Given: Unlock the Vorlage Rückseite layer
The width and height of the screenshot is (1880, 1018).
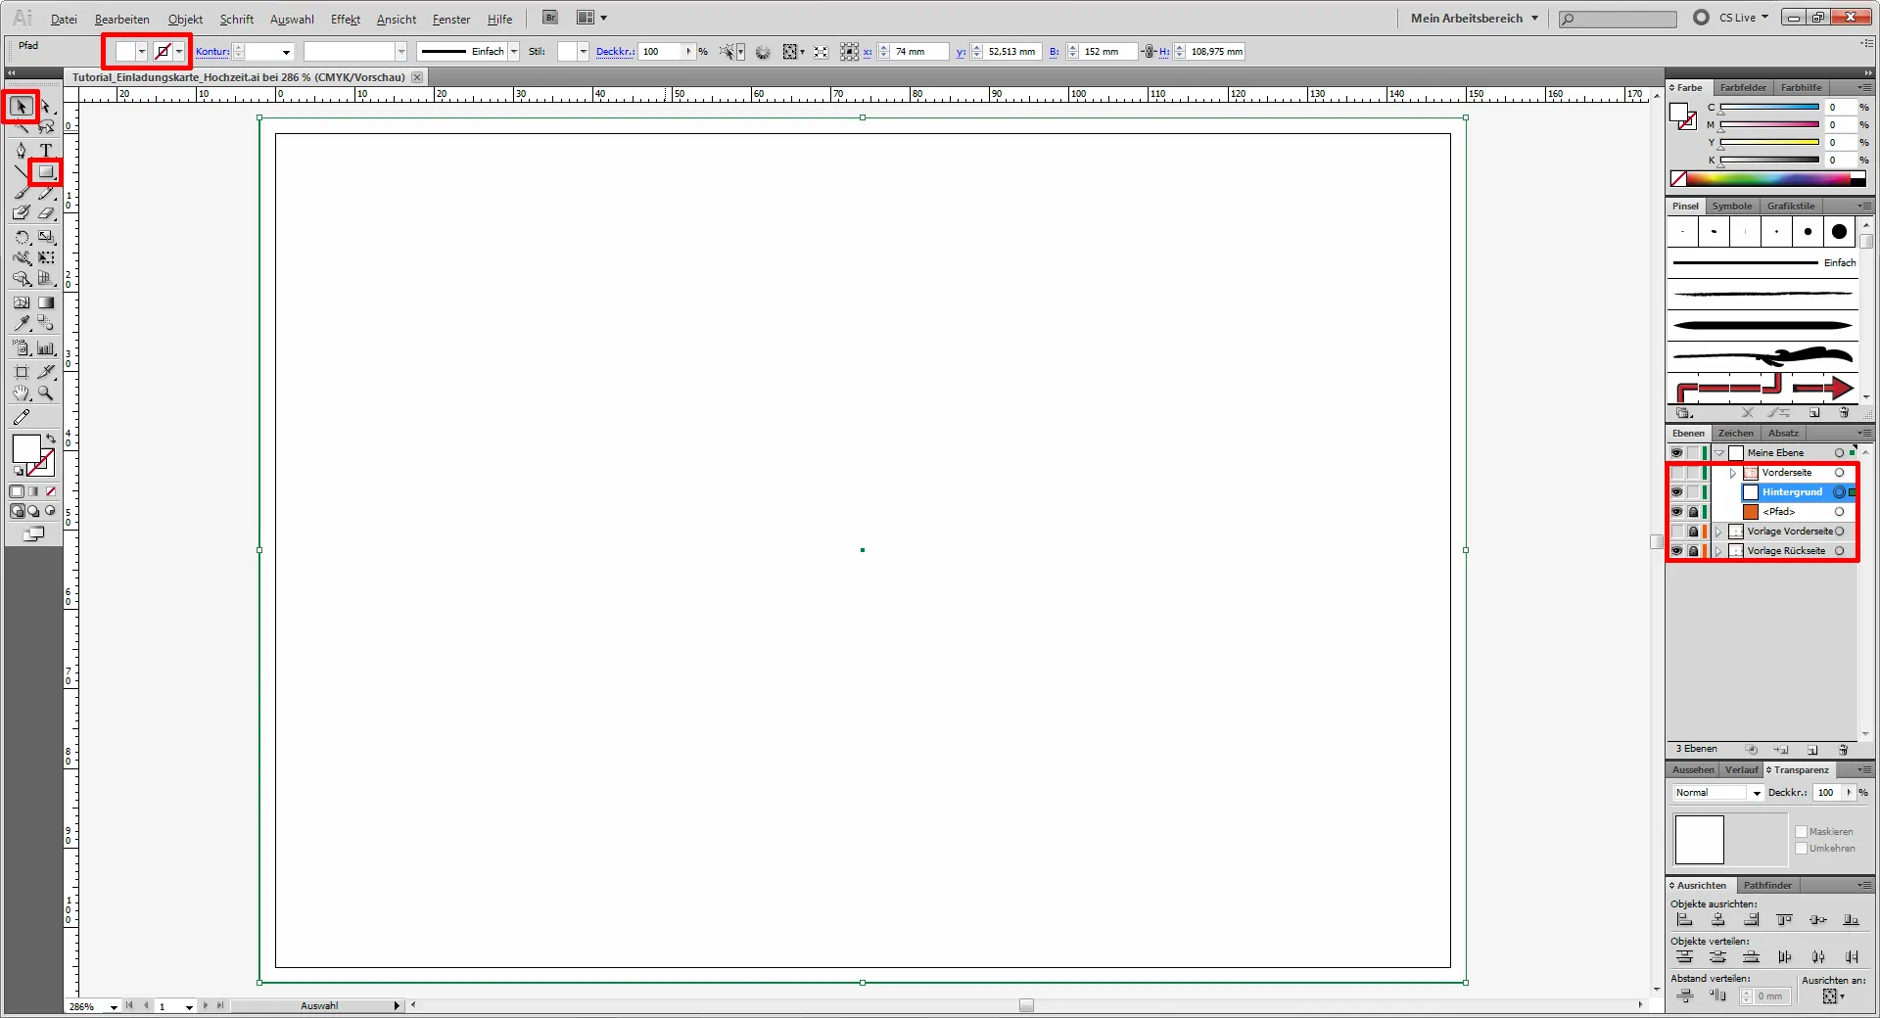Looking at the screenshot, I should pos(1693,550).
